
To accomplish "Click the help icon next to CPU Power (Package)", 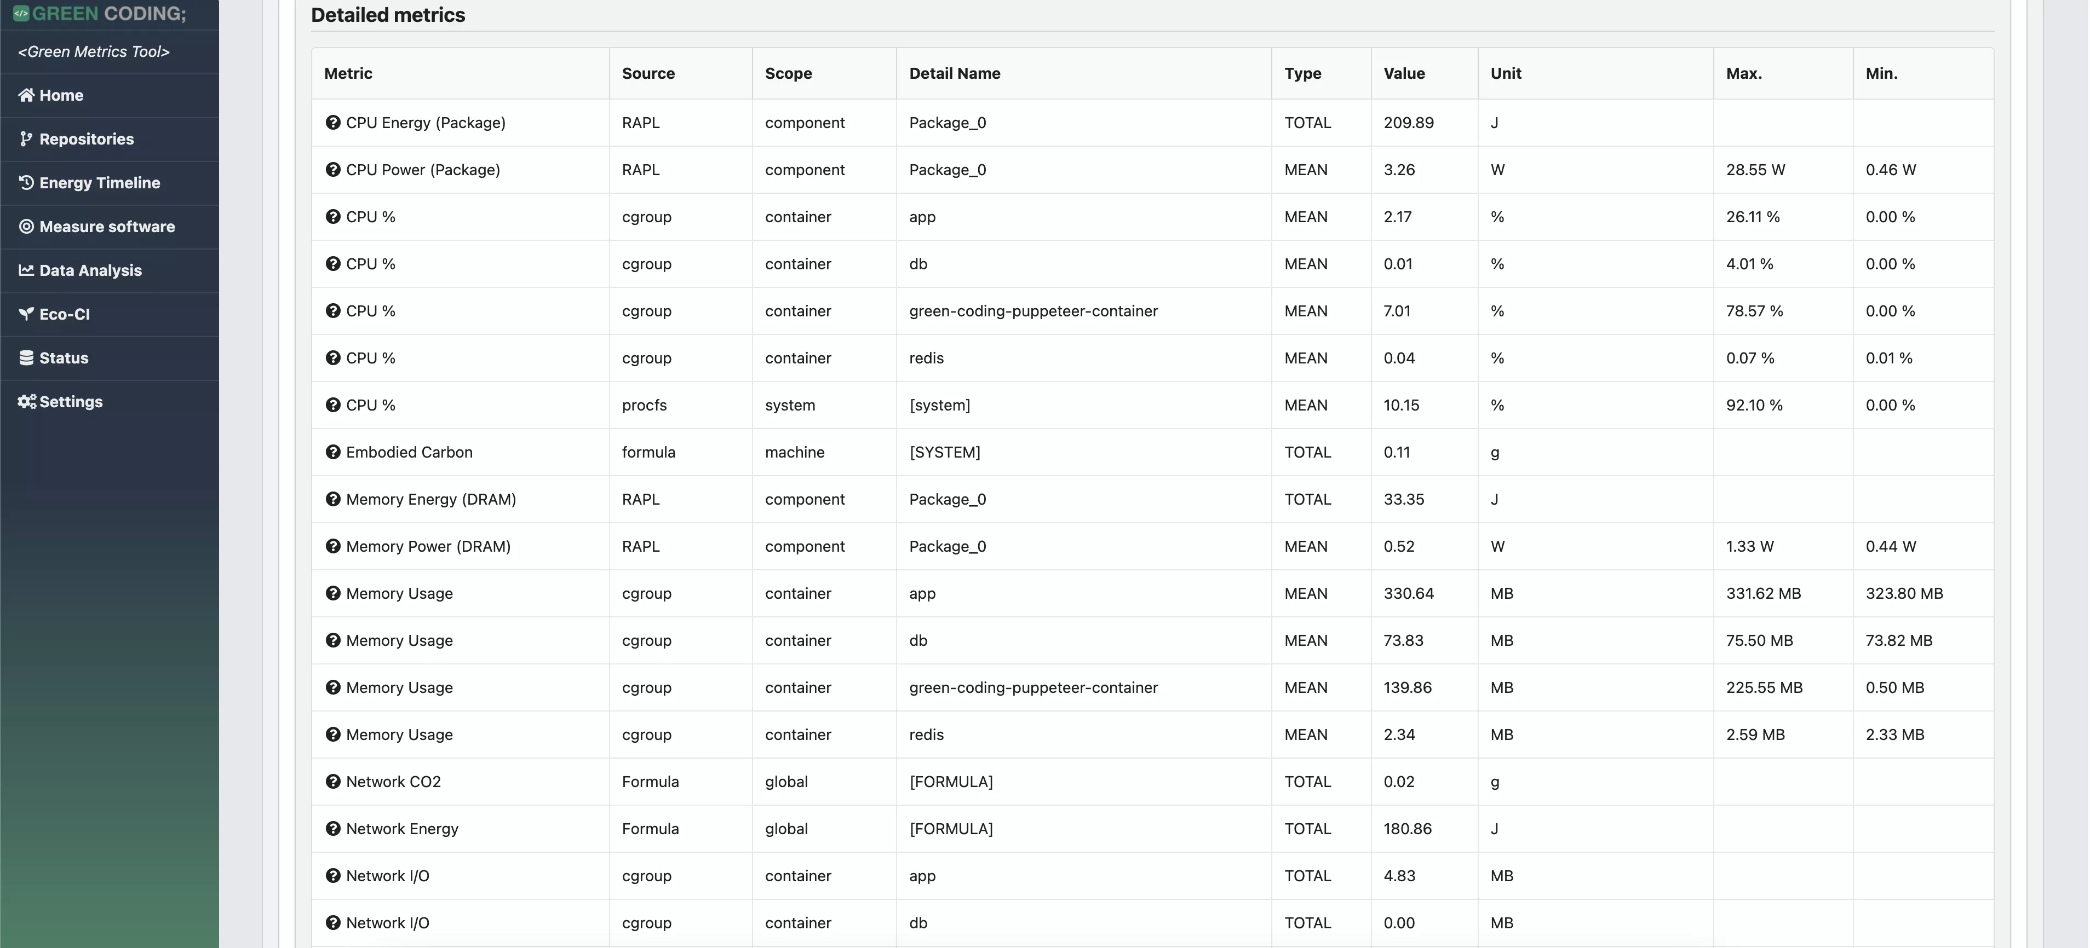I will (x=332, y=170).
